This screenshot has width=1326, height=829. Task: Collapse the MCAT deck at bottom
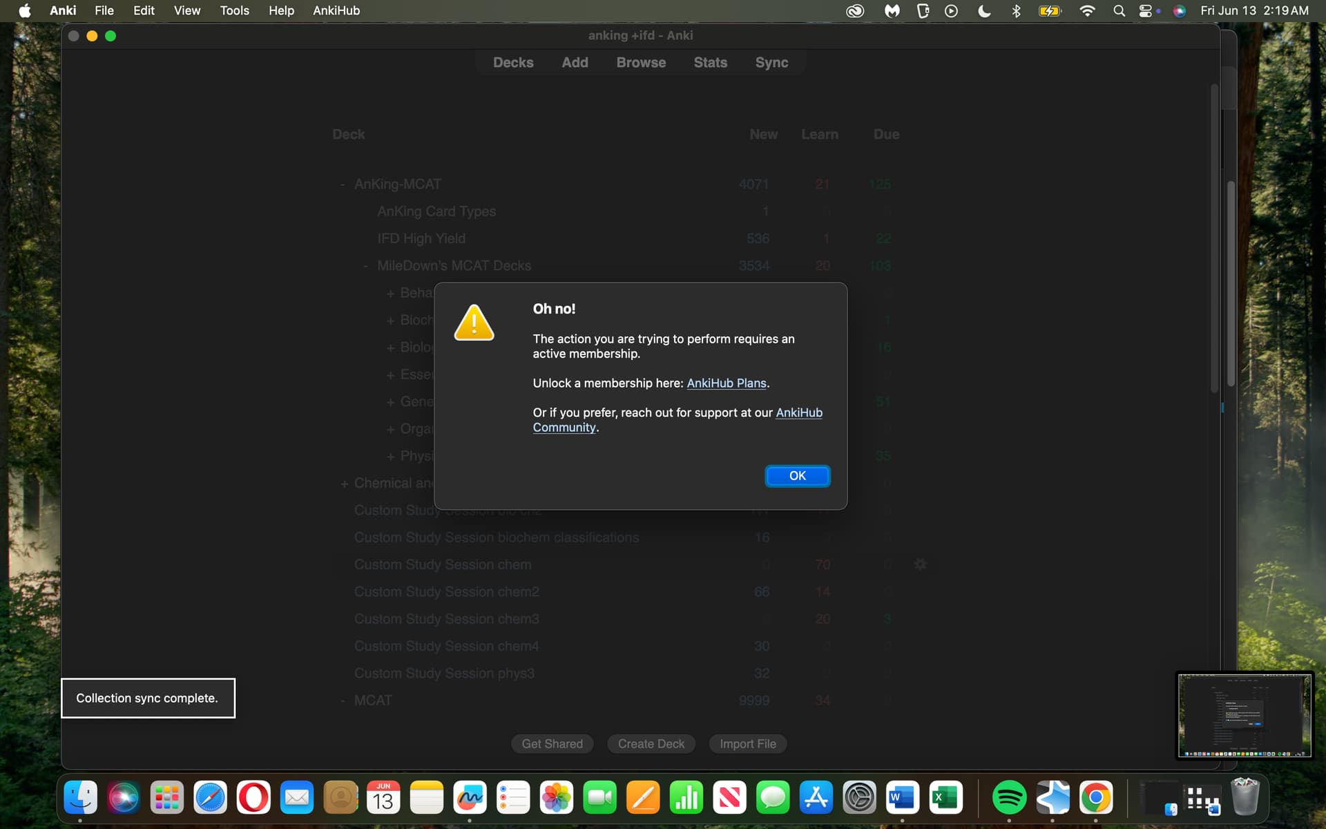343,701
